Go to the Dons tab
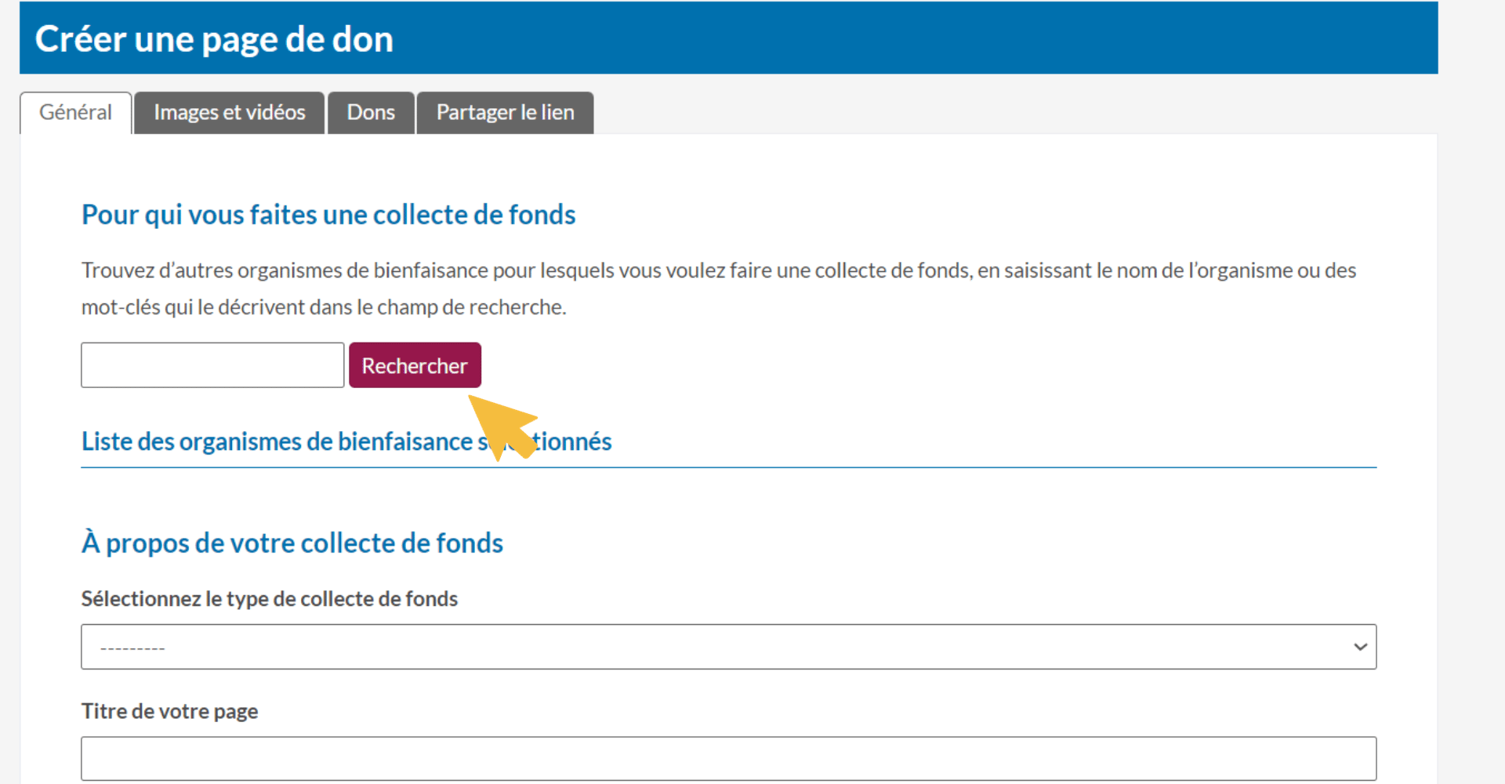Screen dimensions: 1505x784 click(x=371, y=113)
